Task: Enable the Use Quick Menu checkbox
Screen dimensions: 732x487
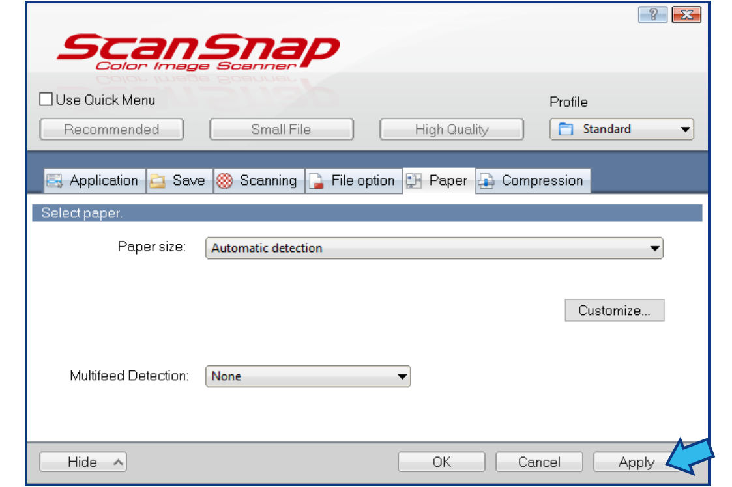Action: point(44,99)
